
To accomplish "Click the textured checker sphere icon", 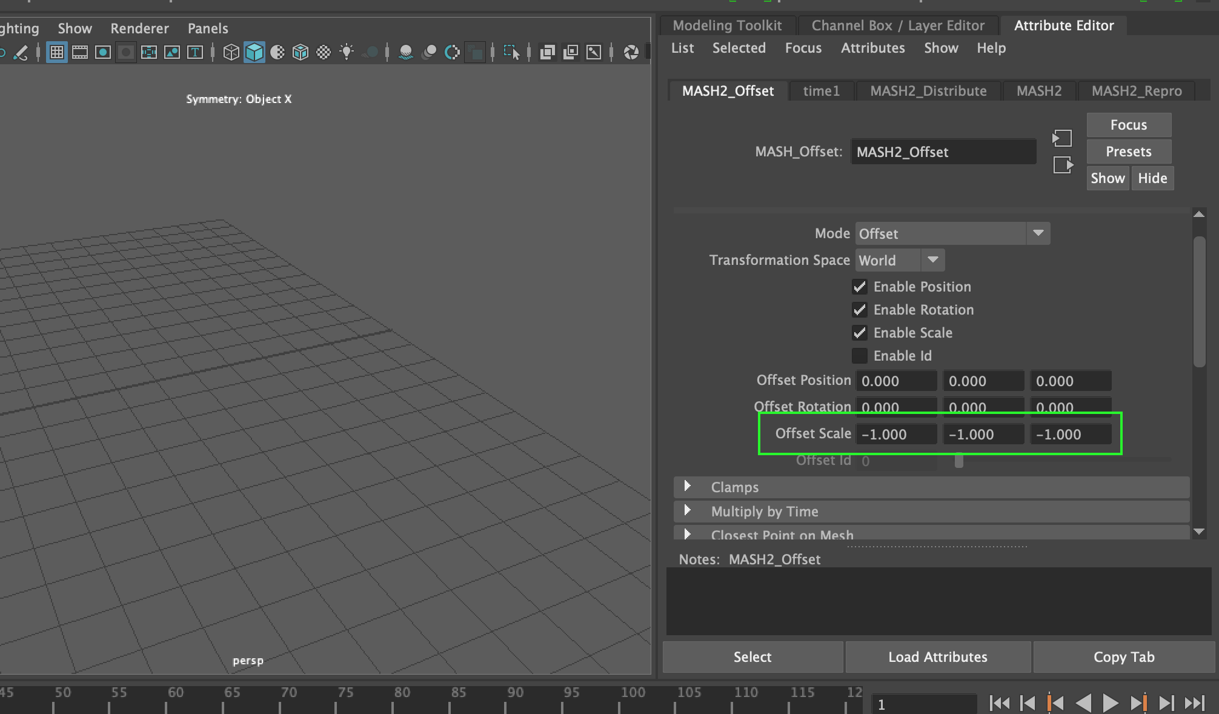I will click(x=324, y=53).
